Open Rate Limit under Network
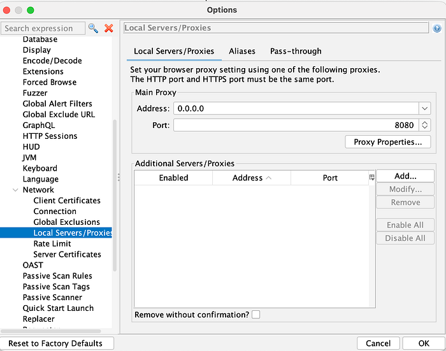The width and height of the screenshot is (446, 351). (x=52, y=243)
